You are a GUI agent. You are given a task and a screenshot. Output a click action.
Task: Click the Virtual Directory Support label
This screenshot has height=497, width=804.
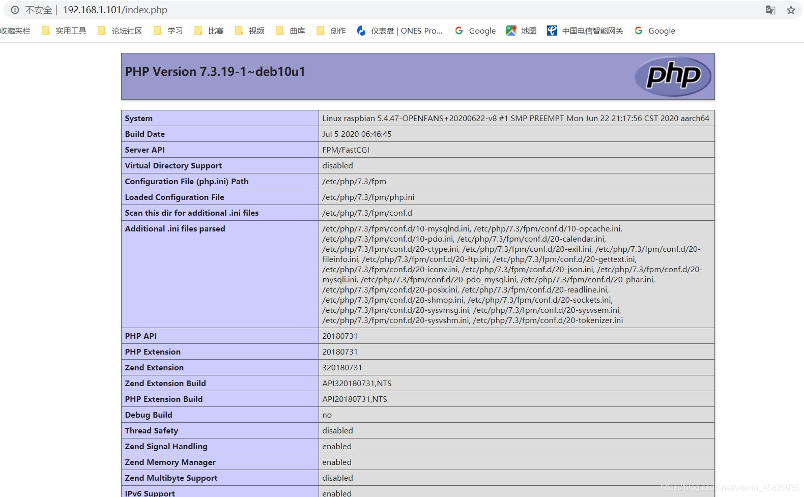pyautogui.click(x=173, y=165)
